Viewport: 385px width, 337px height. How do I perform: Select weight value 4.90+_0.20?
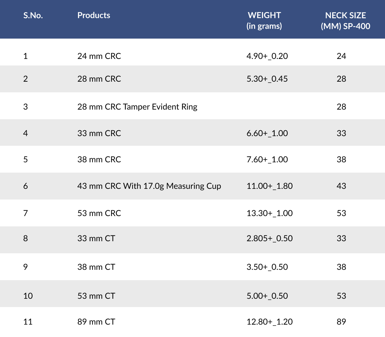(x=267, y=56)
